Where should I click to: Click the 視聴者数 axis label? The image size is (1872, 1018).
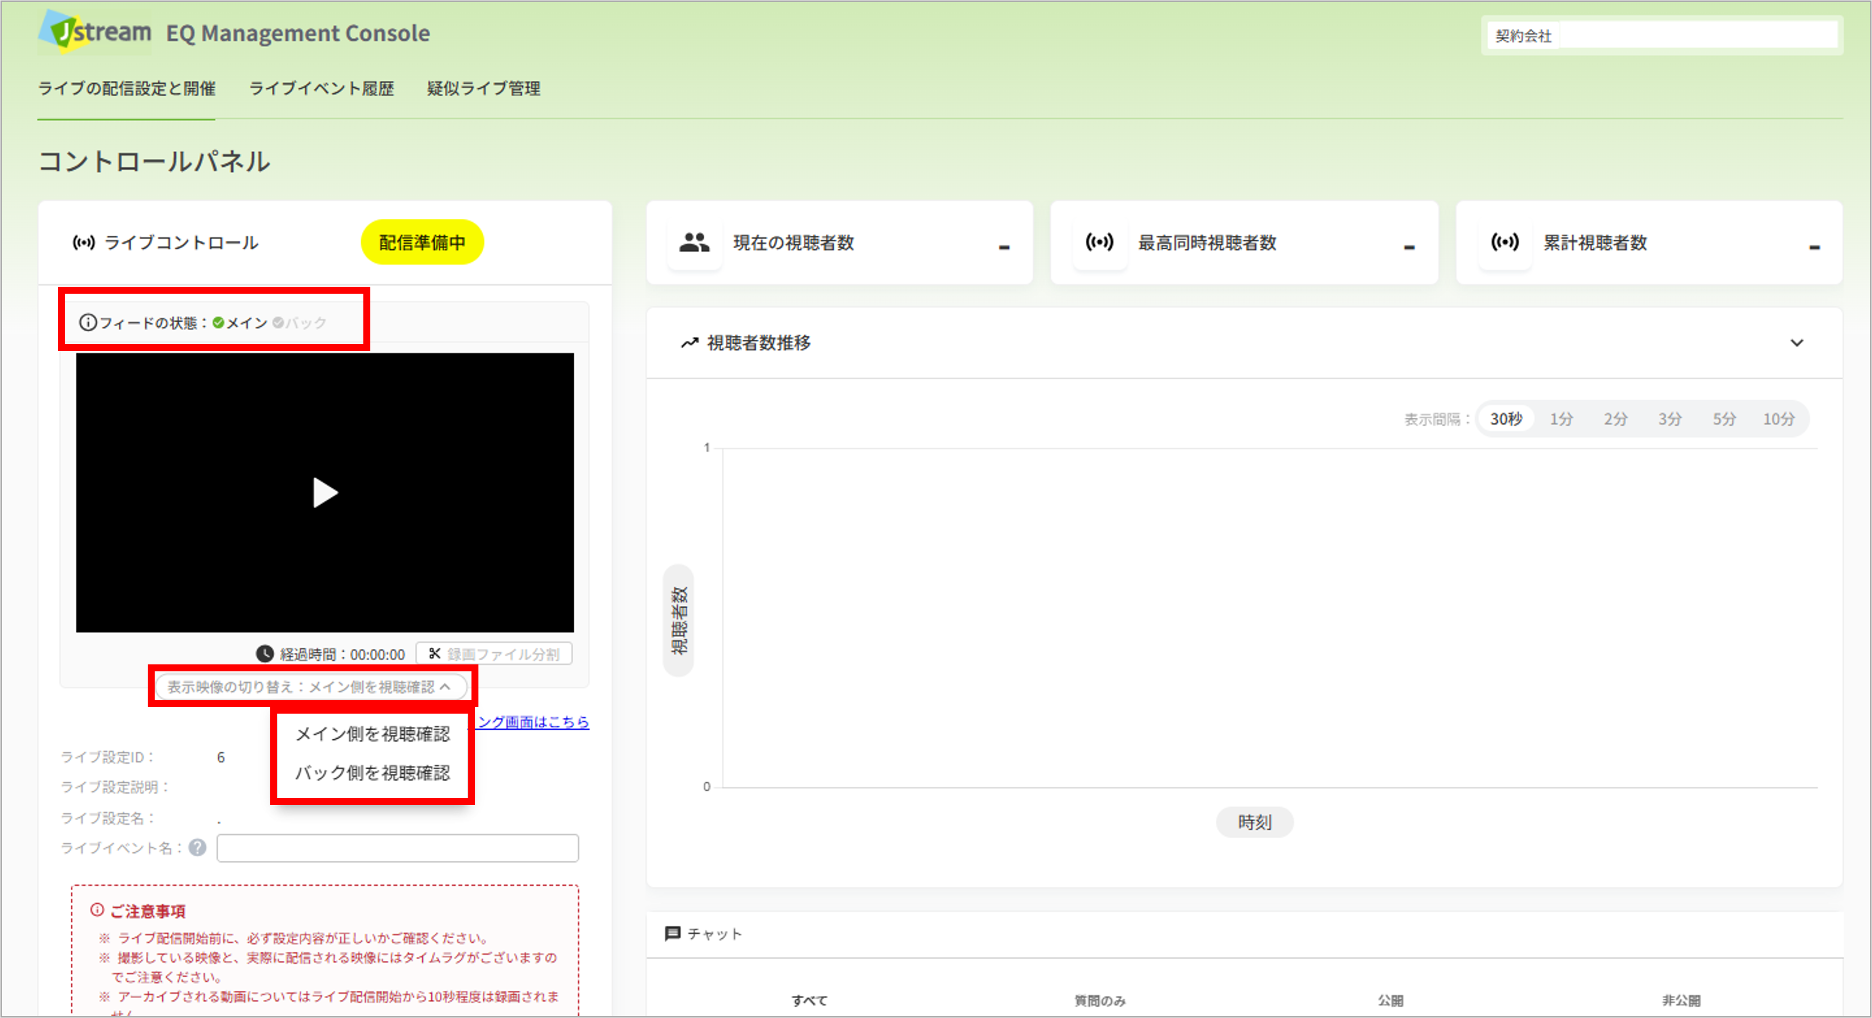(678, 620)
